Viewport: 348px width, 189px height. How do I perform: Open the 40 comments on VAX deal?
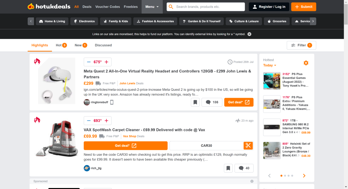point(244,168)
